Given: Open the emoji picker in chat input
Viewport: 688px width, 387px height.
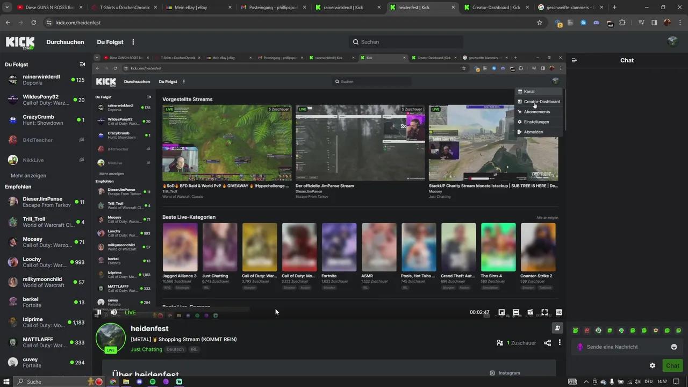Looking at the screenshot, I should point(674,347).
